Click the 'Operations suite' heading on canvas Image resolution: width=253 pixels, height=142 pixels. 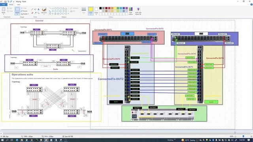pyautogui.click(x=22, y=75)
